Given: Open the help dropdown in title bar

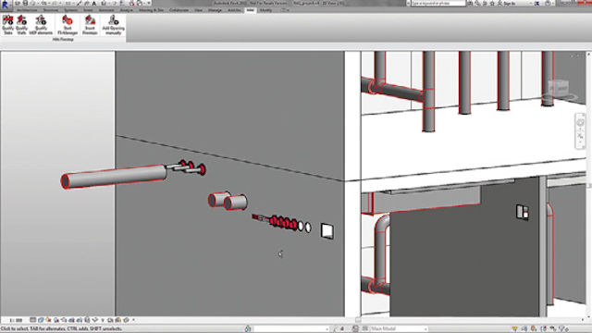Looking at the screenshot, I should point(549,4).
